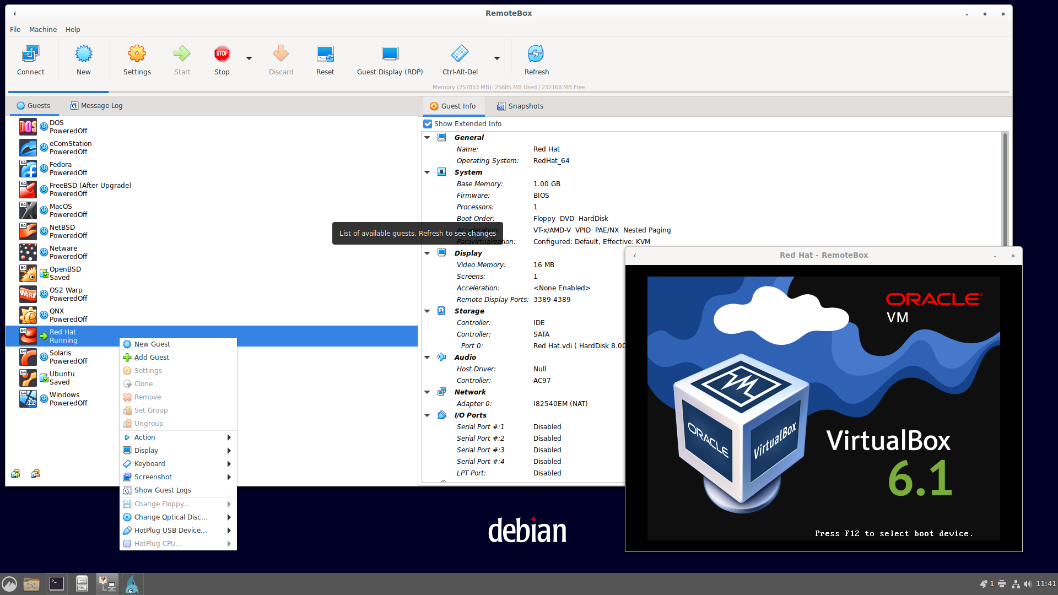
Task: Open the Machine menu
Action: pyautogui.click(x=42, y=29)
